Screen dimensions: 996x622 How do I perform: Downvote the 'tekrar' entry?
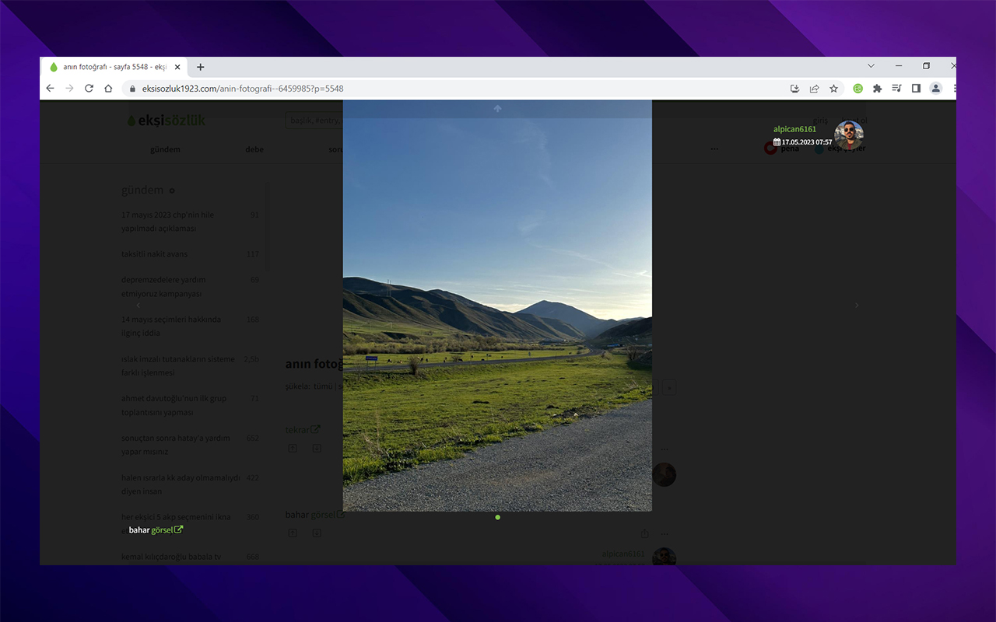click(317, 449)
